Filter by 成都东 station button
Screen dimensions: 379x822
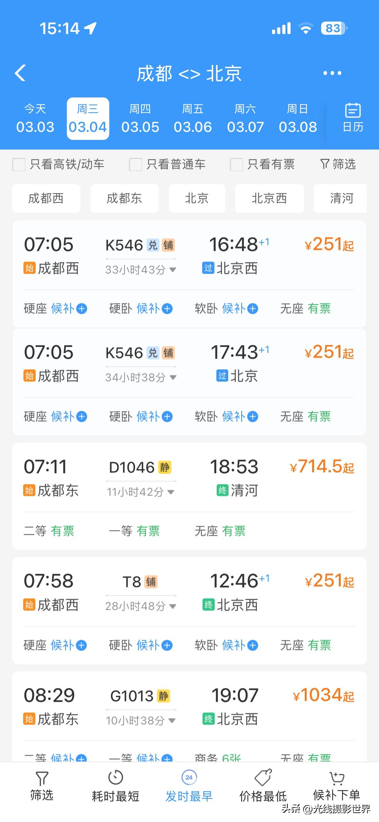[124, 198]
